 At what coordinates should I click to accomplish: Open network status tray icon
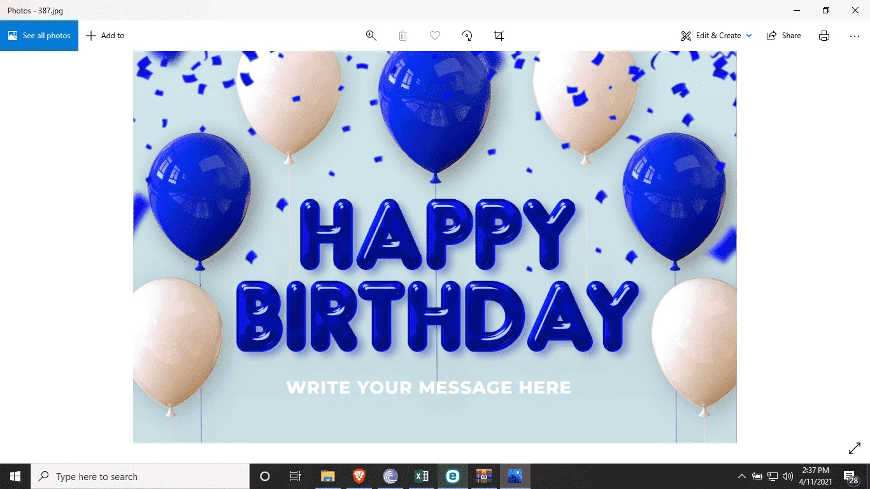click(773, 476)
